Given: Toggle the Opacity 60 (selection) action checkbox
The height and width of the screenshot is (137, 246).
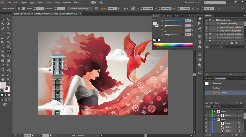Looking at the screenshot, I should pos(206,24).
